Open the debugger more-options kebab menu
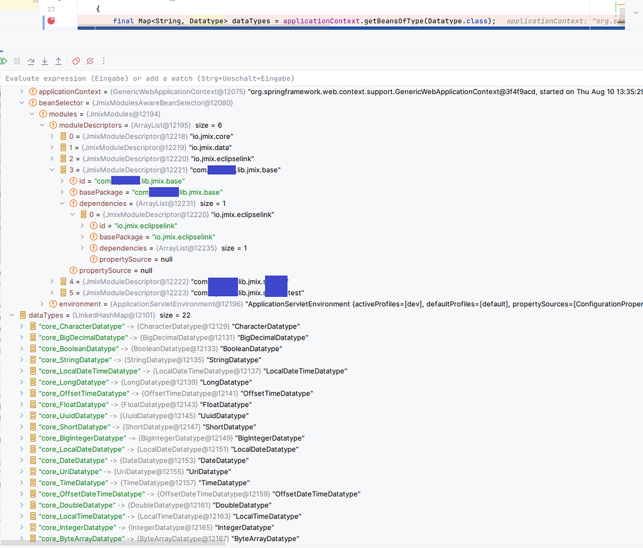The height and width of the screenshot is (548, 643). 104,61
